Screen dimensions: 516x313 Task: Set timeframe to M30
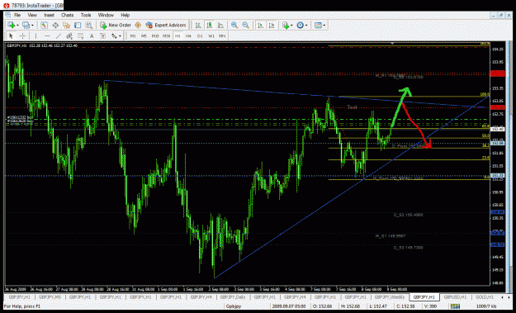pyautogui.click(x=167, y=36)
